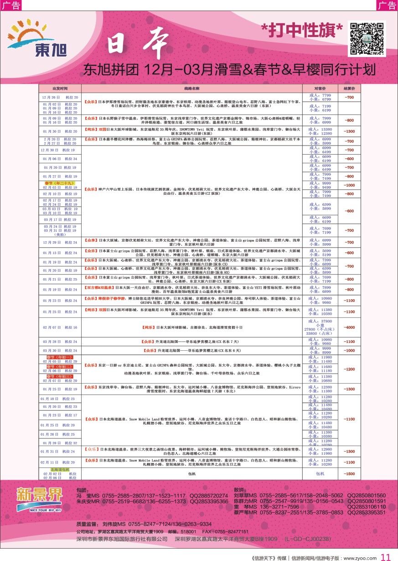Click the 02月11日 机位20 date cell

pyautogui.click(x=60, y=462)
